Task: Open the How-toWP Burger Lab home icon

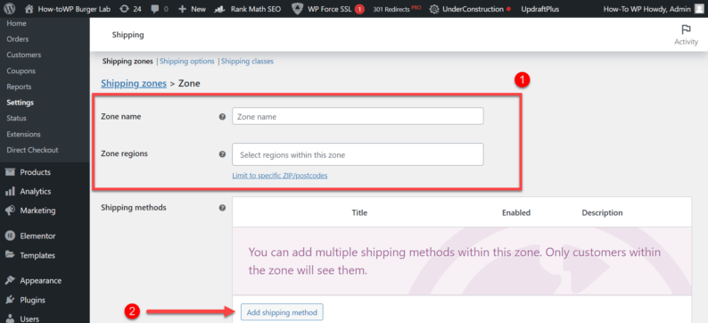Action: pos(29,9)
